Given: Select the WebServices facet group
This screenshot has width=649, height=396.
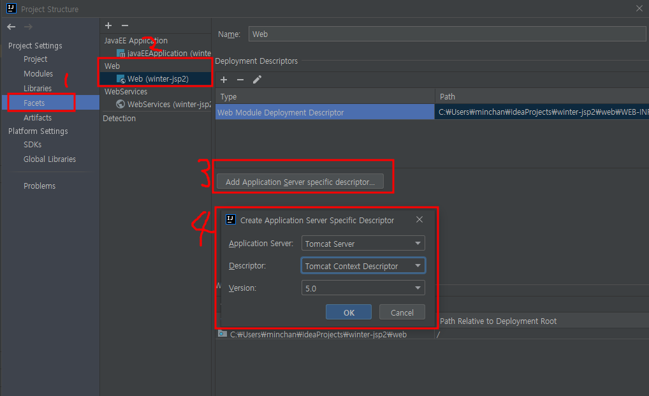Looking at the screenshot, I should pyautogui.click(x=126, y=91).
